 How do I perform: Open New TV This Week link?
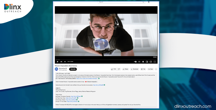click(x=72, y=102)
